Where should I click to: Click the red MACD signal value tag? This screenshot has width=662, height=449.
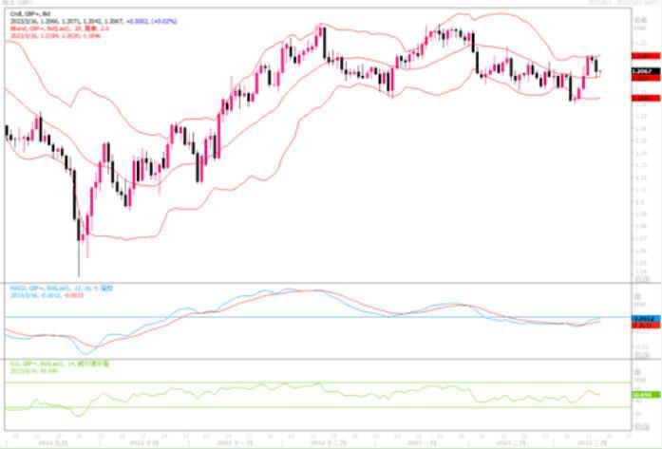pyautogui.click(x=646, y=326)
